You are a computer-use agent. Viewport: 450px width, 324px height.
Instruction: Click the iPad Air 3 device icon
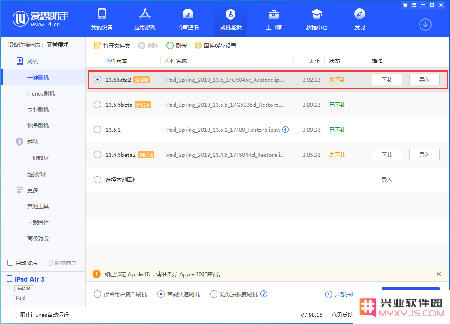[x=9, y=279]
